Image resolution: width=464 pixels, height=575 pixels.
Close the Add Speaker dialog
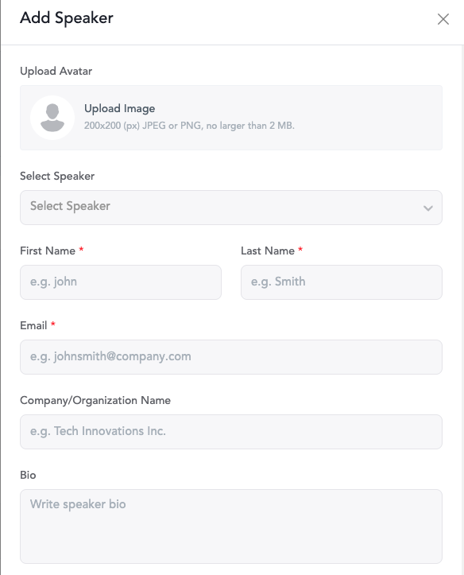[443, 19]
